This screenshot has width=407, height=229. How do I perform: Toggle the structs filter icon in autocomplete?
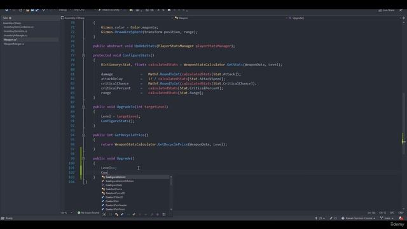tap(122, 214)
